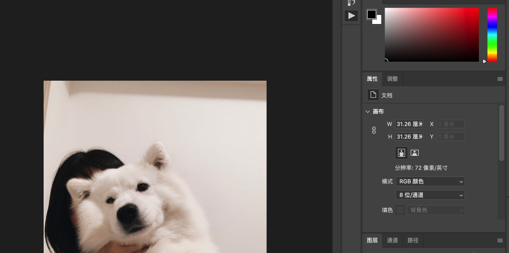Image resolution: width=509 pixels, height=253 pixels.
Task: Set canvas orientation to portrait
Action: [x=401, y=153]
